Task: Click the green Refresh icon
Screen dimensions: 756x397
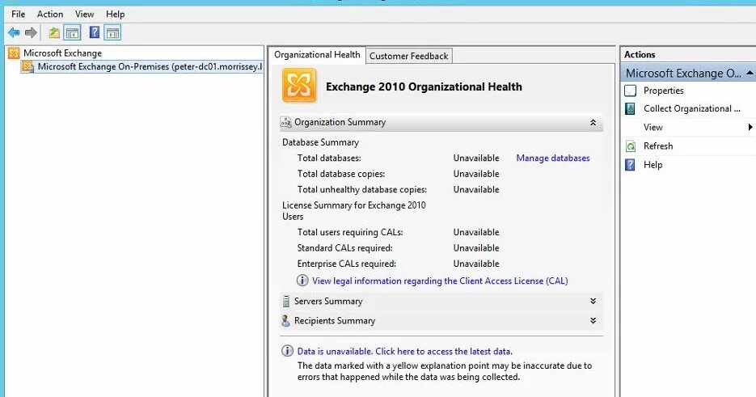Action: click(x=630, y=146)
